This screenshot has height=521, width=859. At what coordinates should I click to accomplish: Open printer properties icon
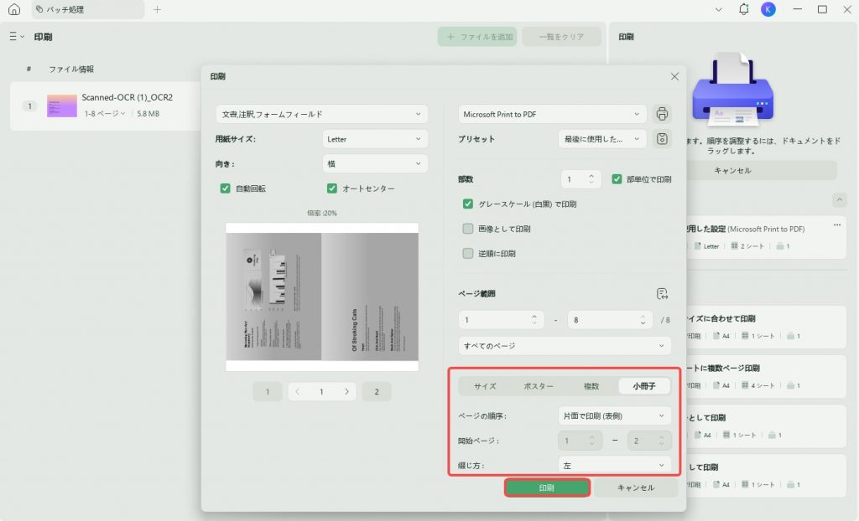click(662, 114)
